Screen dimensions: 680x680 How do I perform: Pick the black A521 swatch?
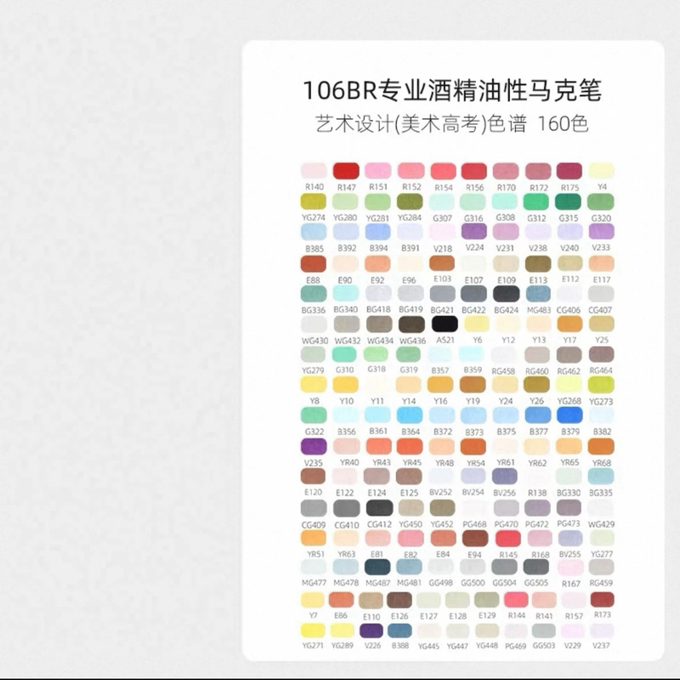tap(442, 324)
